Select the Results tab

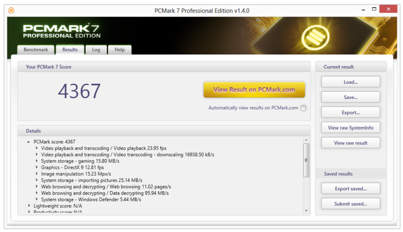click(70, 49)
